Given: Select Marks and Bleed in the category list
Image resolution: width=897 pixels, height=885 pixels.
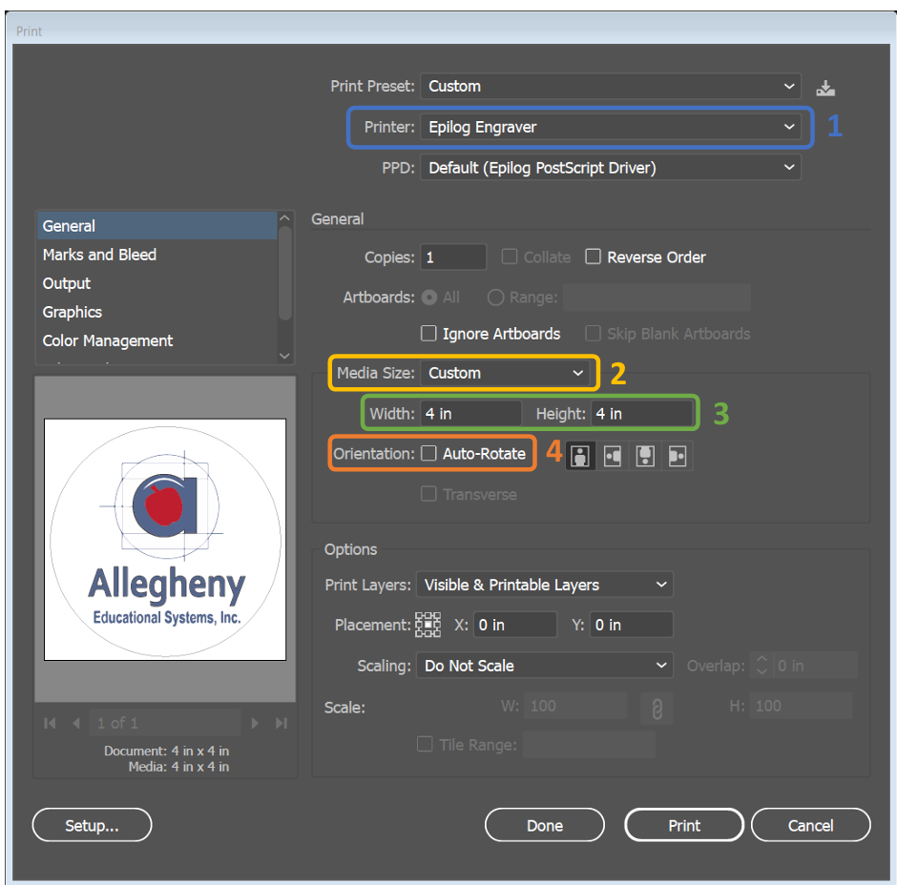Looking at the screenshot, I should (x=99, y=255).
